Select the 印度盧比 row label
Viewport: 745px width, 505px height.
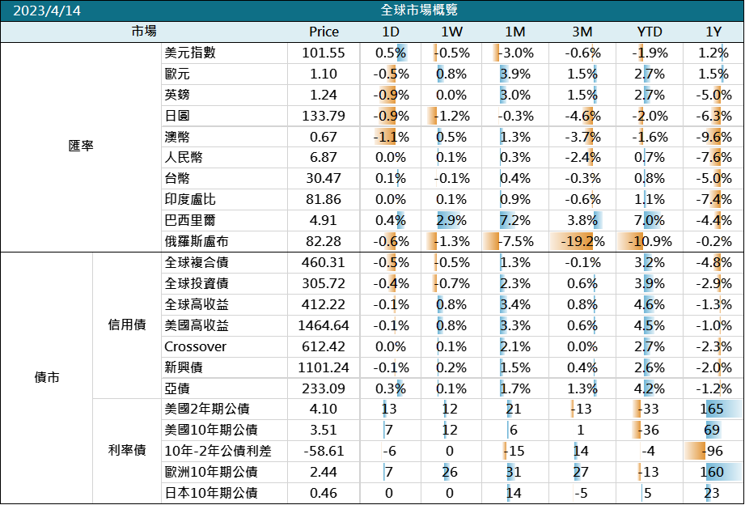pos(190,199)
